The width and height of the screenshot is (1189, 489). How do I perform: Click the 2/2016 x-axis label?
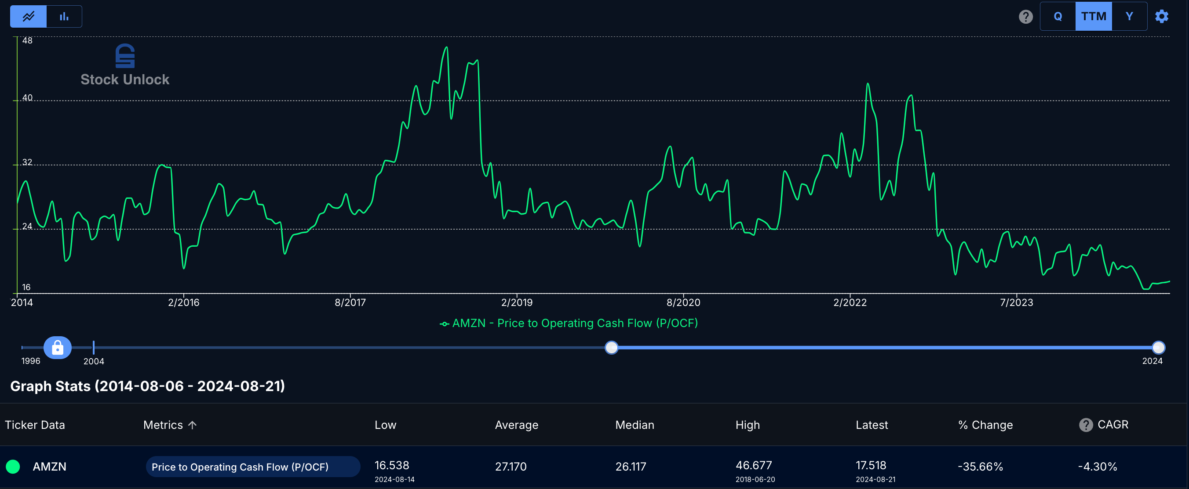tap(184, 302)
